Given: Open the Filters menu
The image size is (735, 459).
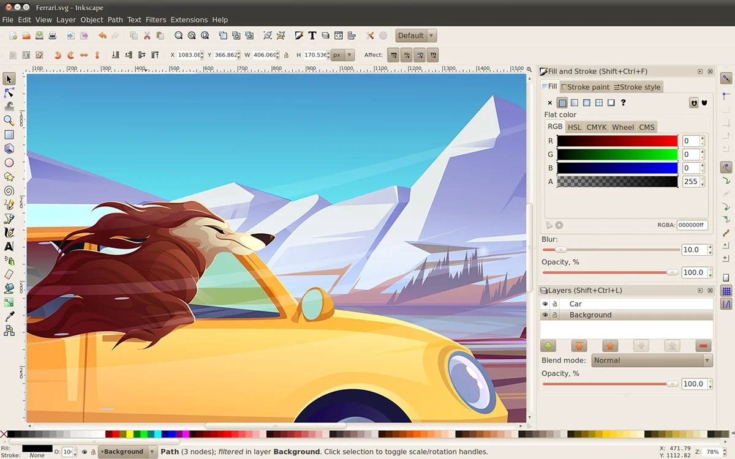Looking at the screenshot, I should tap(156, 20).
